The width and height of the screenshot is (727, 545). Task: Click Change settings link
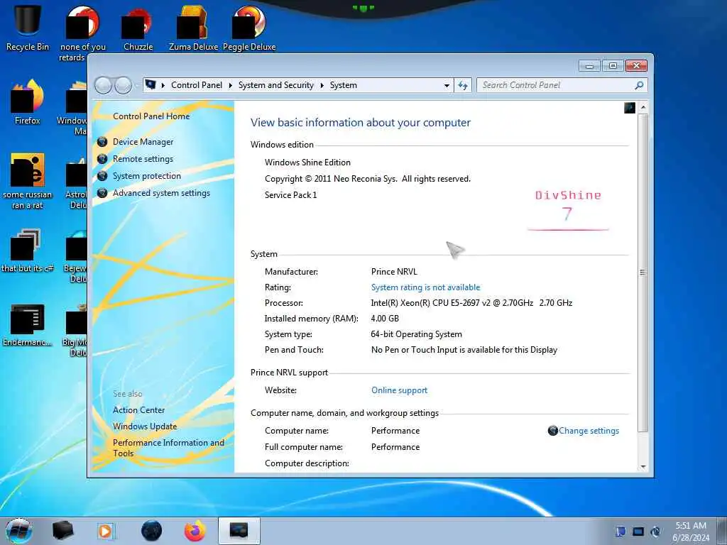coord(589,431)
